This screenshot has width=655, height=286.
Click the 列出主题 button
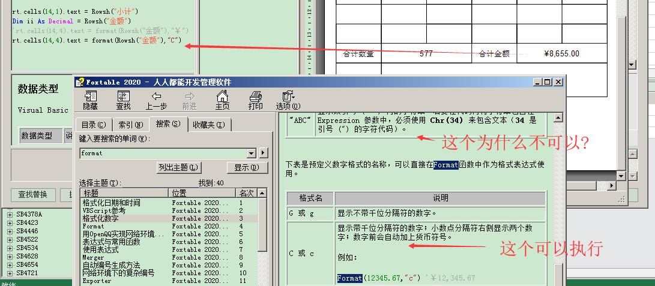178,167
